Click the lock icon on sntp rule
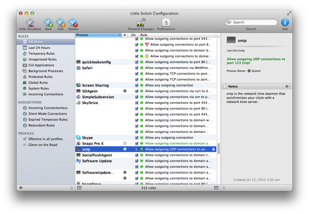309x214 pixels. tap(214, 149)
